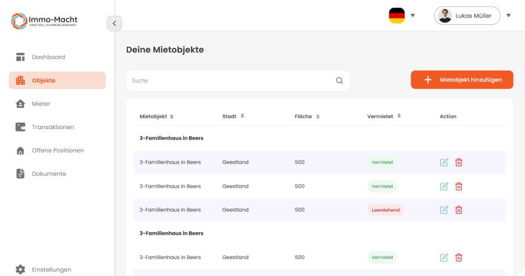This screenshot has width=525, height=276.
Task: Click the German flag language icon
Action: (397, 16)
